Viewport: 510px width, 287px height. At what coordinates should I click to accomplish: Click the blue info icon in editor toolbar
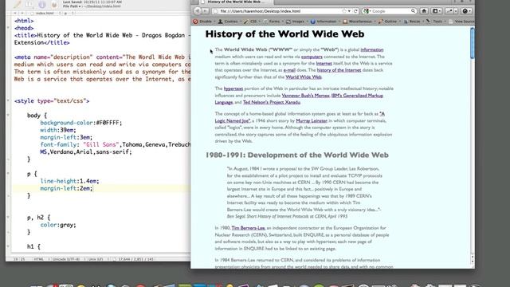click(x=42, y=5)
